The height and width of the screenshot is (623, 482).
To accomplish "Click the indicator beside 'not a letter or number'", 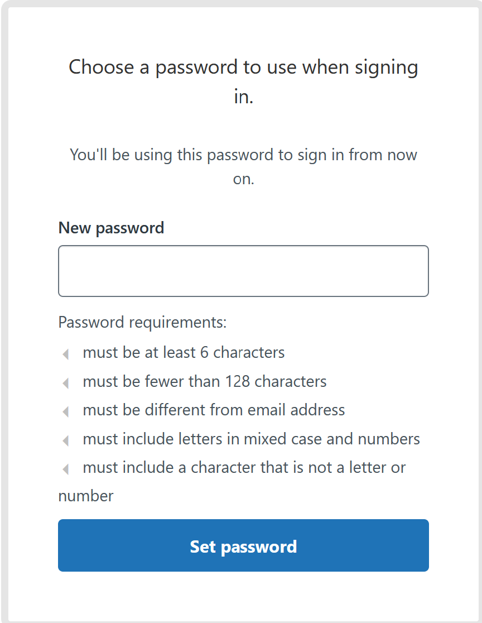I will point(66,469).
